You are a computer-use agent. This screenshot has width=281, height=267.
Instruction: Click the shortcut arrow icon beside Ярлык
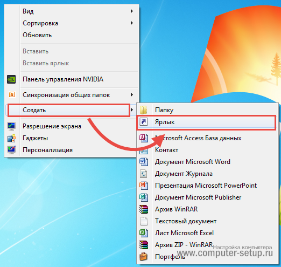point(144,122)
